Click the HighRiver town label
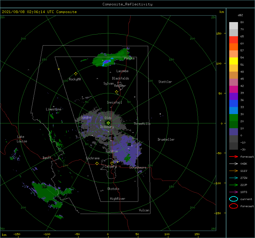The image size is (255, 238). [x=118, y=199]
